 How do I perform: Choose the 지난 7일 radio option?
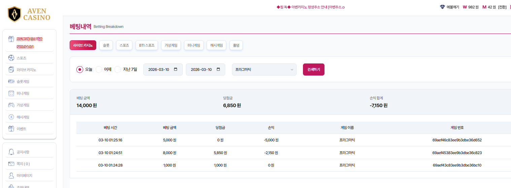tap(117, 69)
